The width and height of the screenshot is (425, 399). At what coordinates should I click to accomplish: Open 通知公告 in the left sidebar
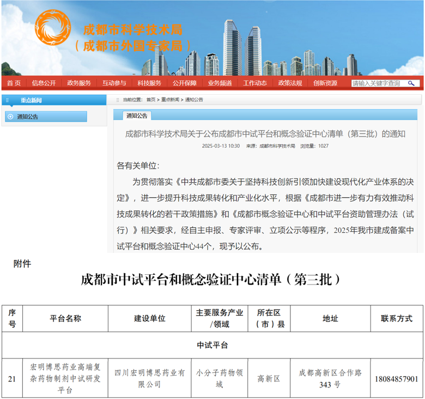pos(28,117)
